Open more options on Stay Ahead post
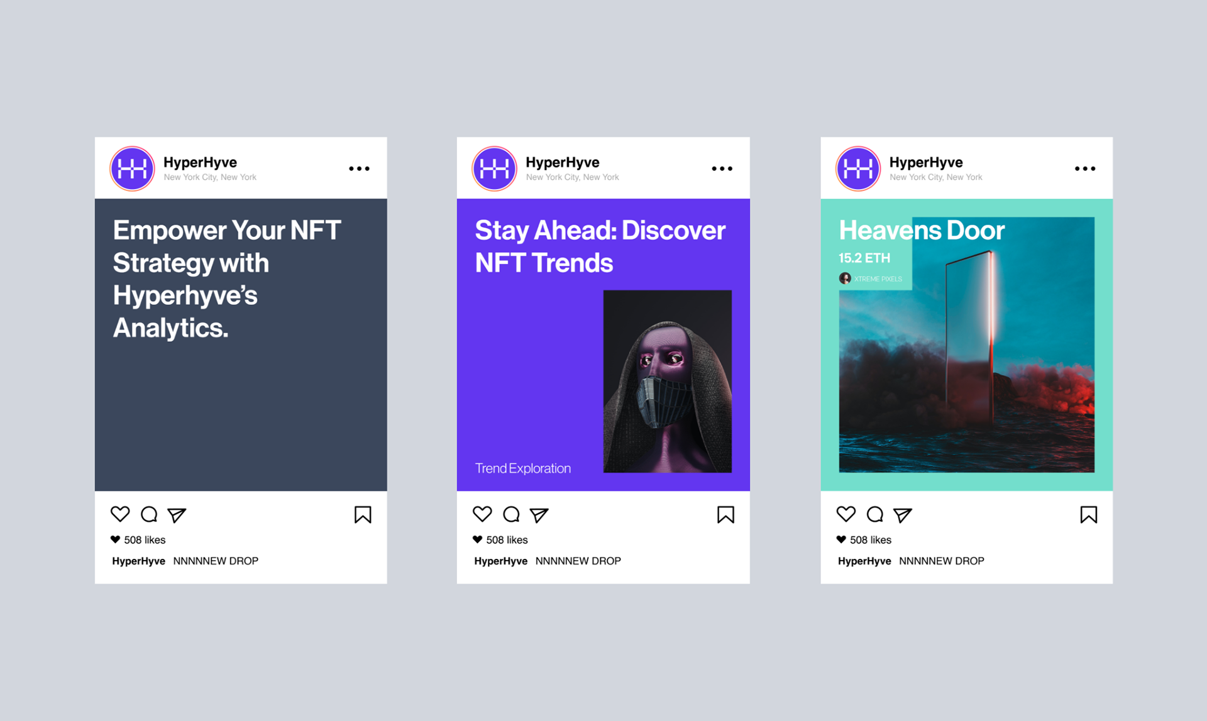1207x721 pixels. click(722, 168)
